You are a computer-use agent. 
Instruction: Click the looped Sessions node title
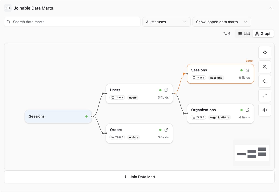pos(199,70)
